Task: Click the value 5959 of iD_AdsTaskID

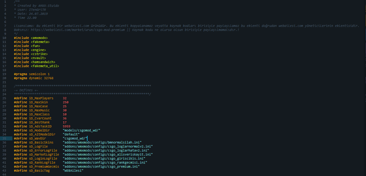Action: pos(66,126)
